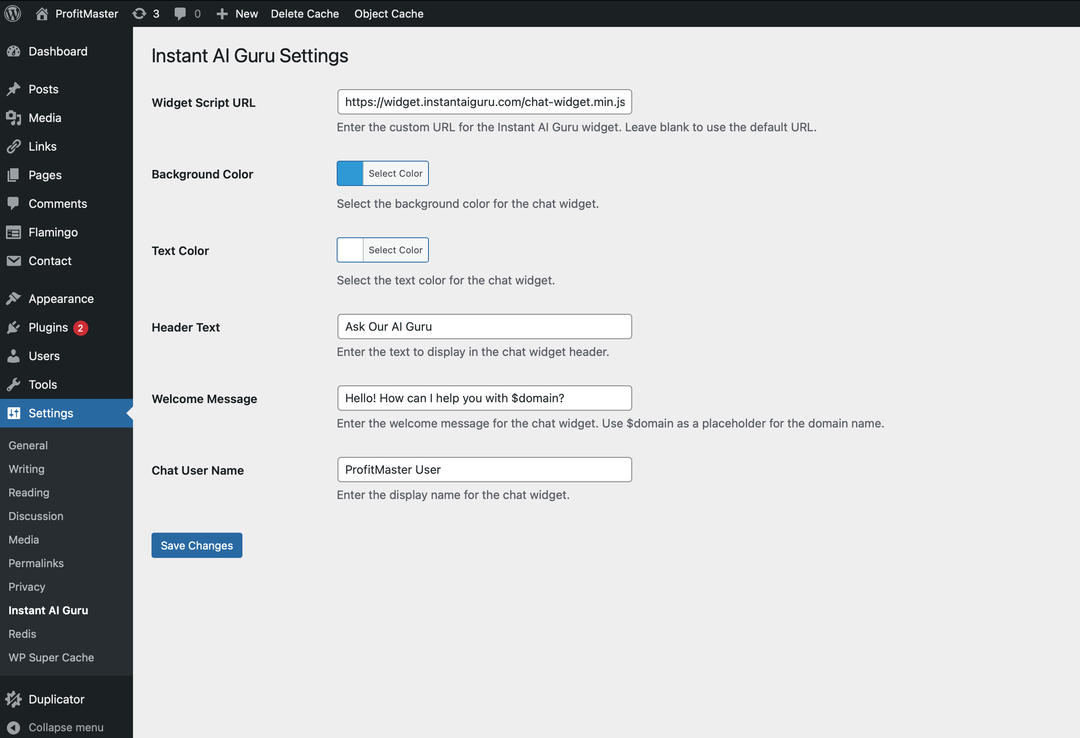
Task: Click the Comments speech bubble sidebar icon
Action: tap(13, 203)
